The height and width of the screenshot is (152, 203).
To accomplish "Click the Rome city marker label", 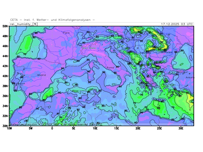I will click(x=110, y=68).
